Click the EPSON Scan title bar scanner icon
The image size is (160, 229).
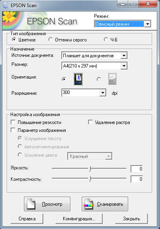(x=6, y=6)
